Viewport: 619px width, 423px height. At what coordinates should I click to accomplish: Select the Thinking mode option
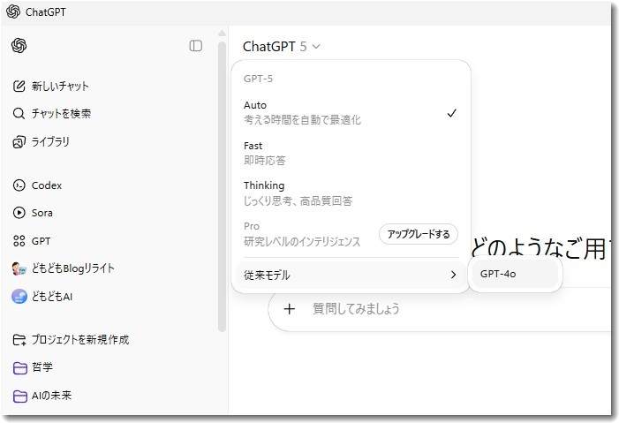click(x=351, y=193)
